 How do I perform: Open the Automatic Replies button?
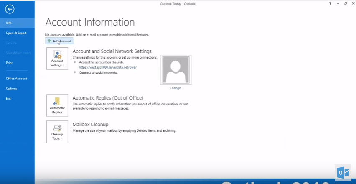57,105
